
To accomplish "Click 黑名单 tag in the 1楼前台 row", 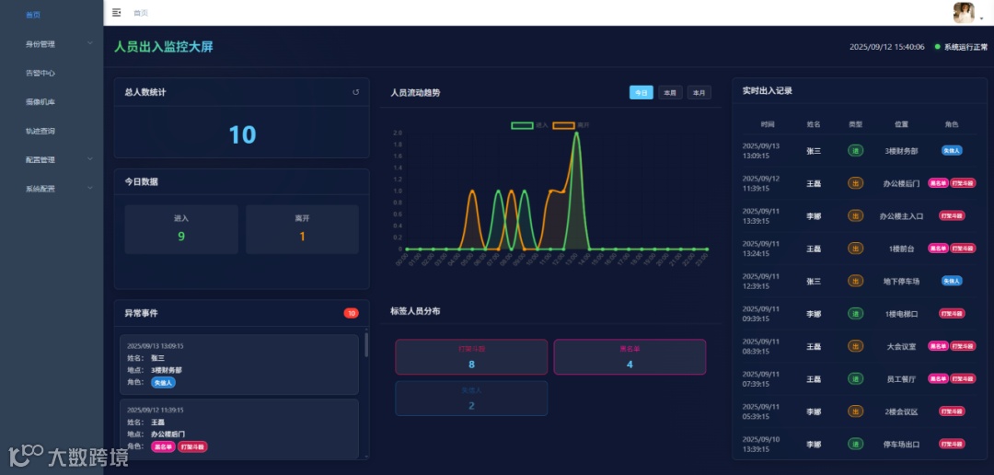I will (938, 249).
